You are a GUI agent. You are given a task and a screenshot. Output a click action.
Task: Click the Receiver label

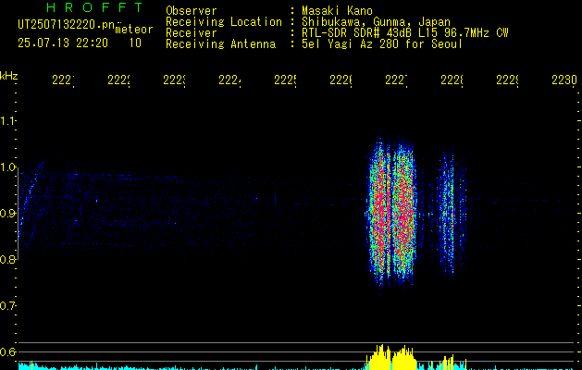192,33
